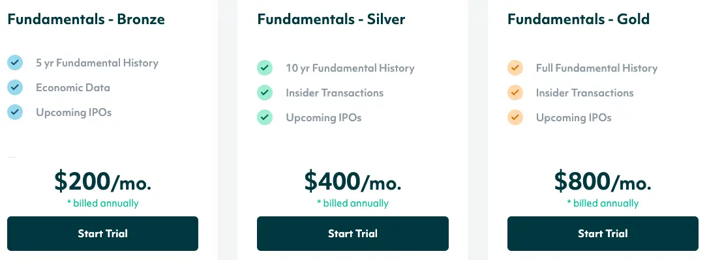Start Trial for Fundamentals Silver plan
707x260 pixels.
(353, 233)
